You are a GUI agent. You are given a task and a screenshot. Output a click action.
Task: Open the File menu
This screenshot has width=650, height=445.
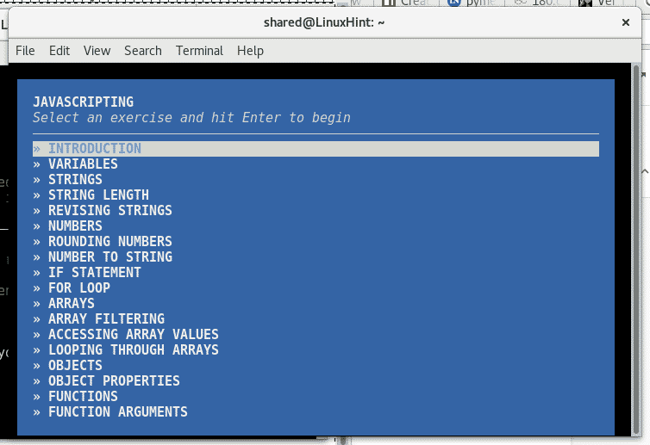click(x=25, y=51)
